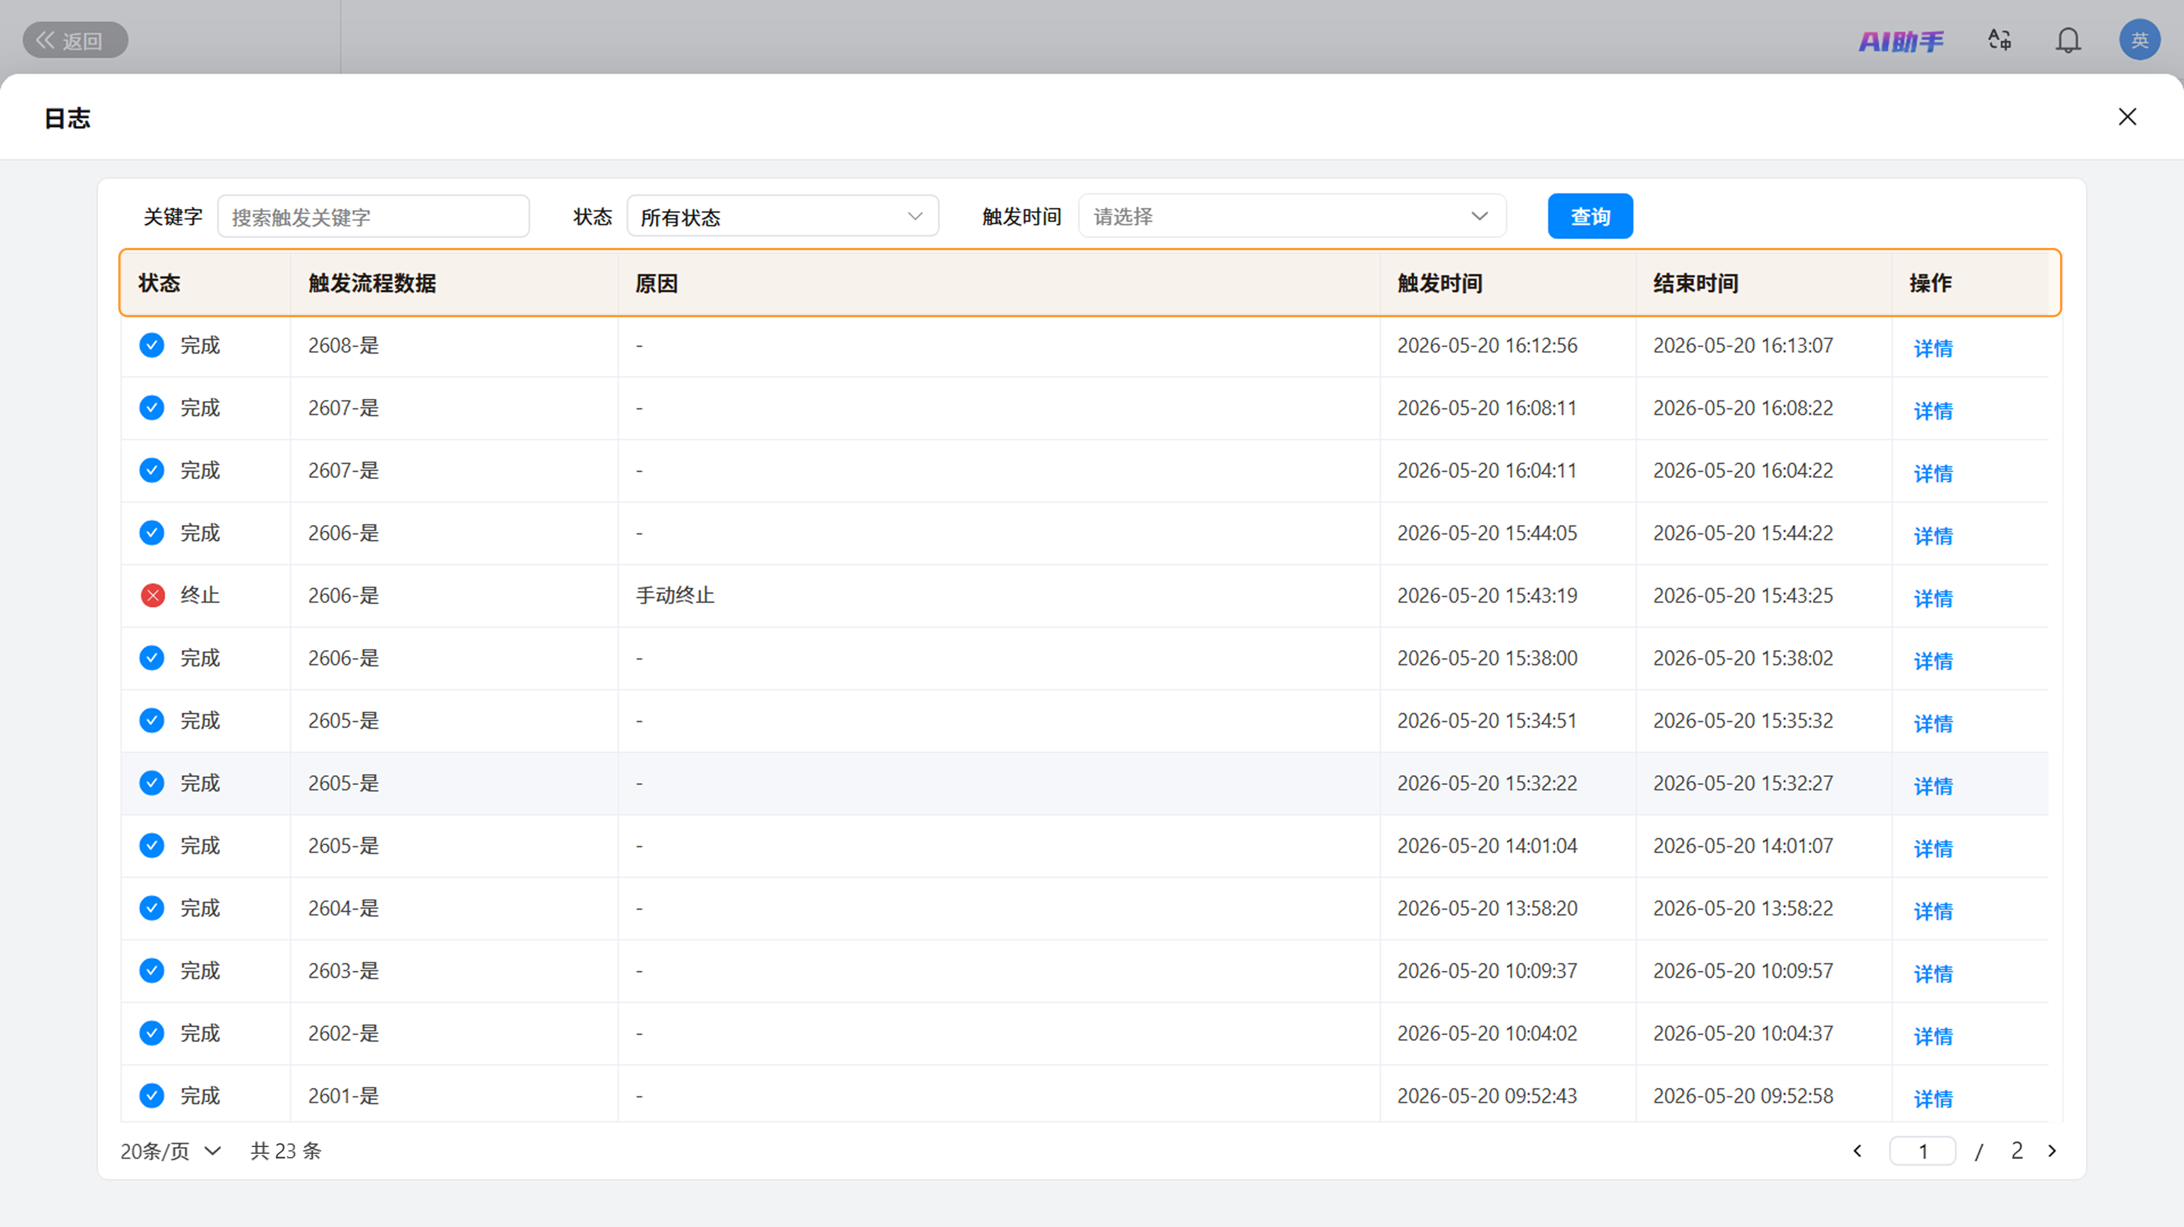Click the 返回 back button
This screenshot has width=2184, height=1227.
(75, 40)
